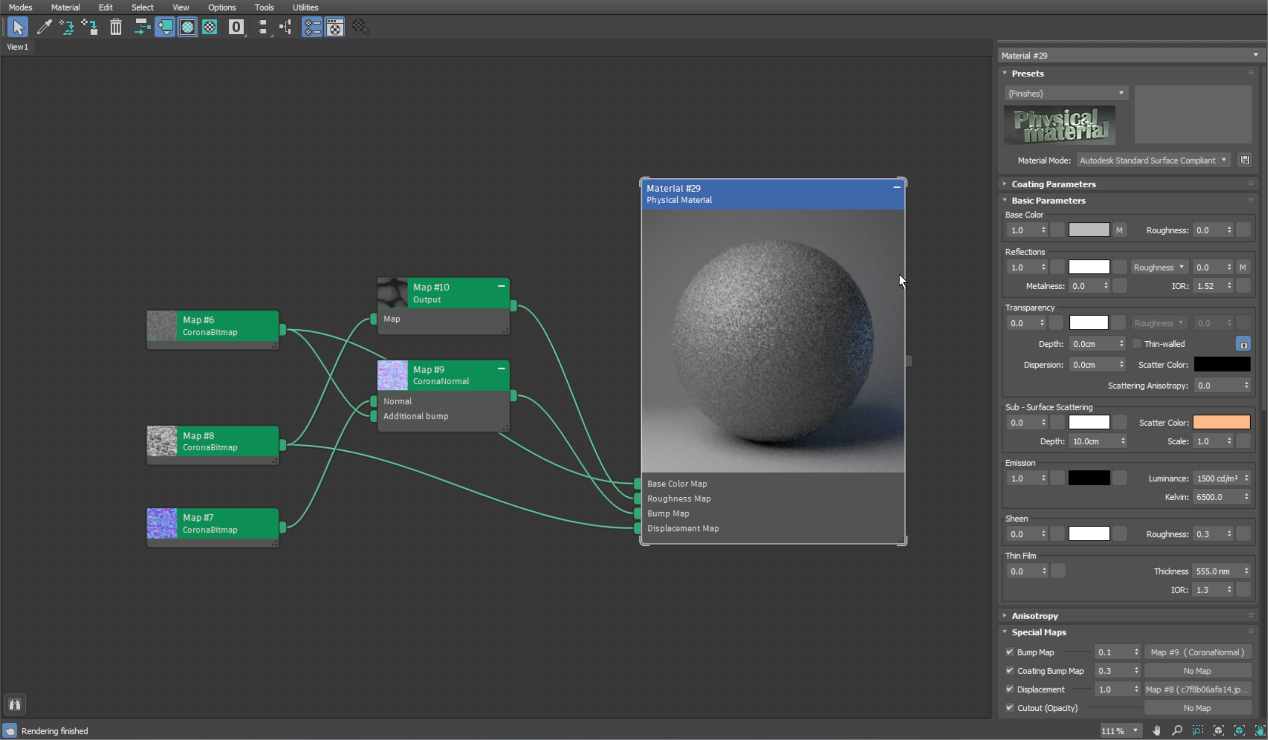Screen dimensions: 1268x740
Task: Collapse Material #29 node with minus
Action: [x=897, y=187]
